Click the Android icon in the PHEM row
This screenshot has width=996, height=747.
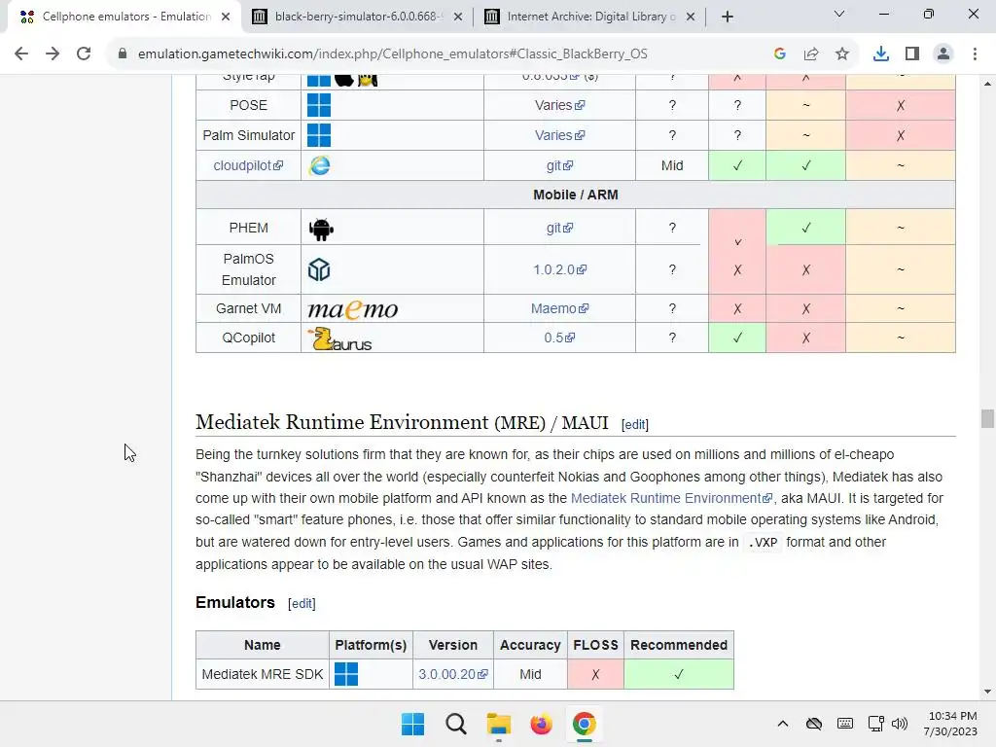coord(321,228)
